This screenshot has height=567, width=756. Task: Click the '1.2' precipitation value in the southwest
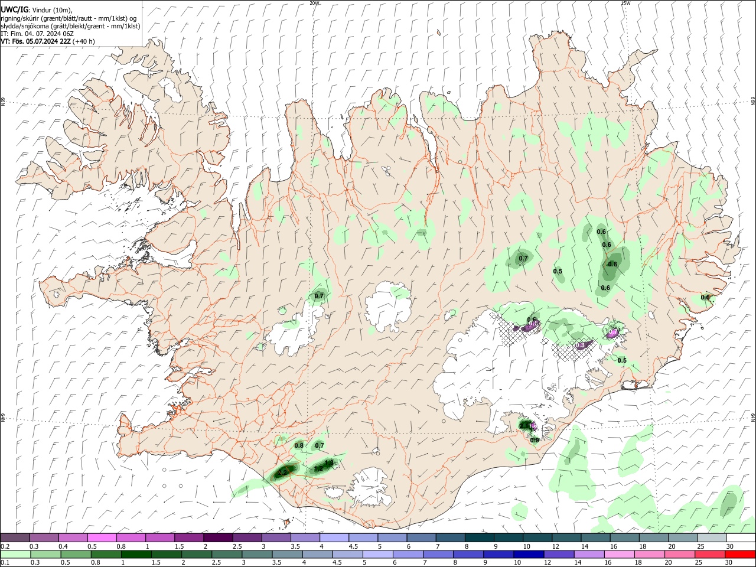pos(318,468)
